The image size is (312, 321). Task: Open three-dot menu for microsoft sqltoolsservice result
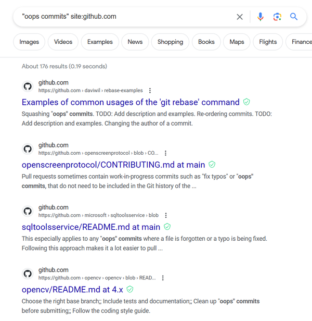click(166, 215)
